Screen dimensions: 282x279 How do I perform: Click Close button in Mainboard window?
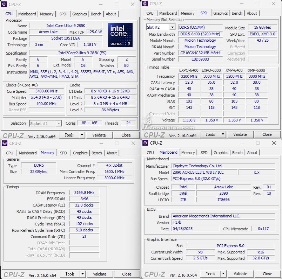tap(267, 274)
